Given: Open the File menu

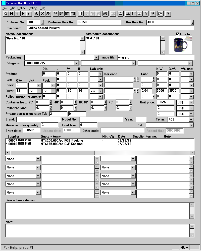Looking at the screenshot, I should pyautogui.click(x=5, y=8).
